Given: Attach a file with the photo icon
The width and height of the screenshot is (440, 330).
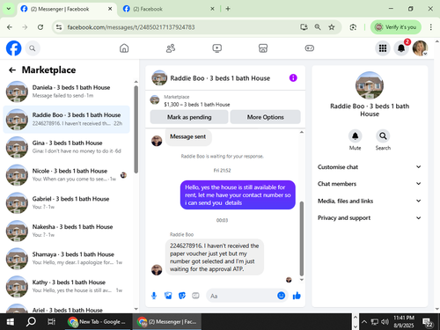Looking at the screenshot, I should click(x=168, y=296).
